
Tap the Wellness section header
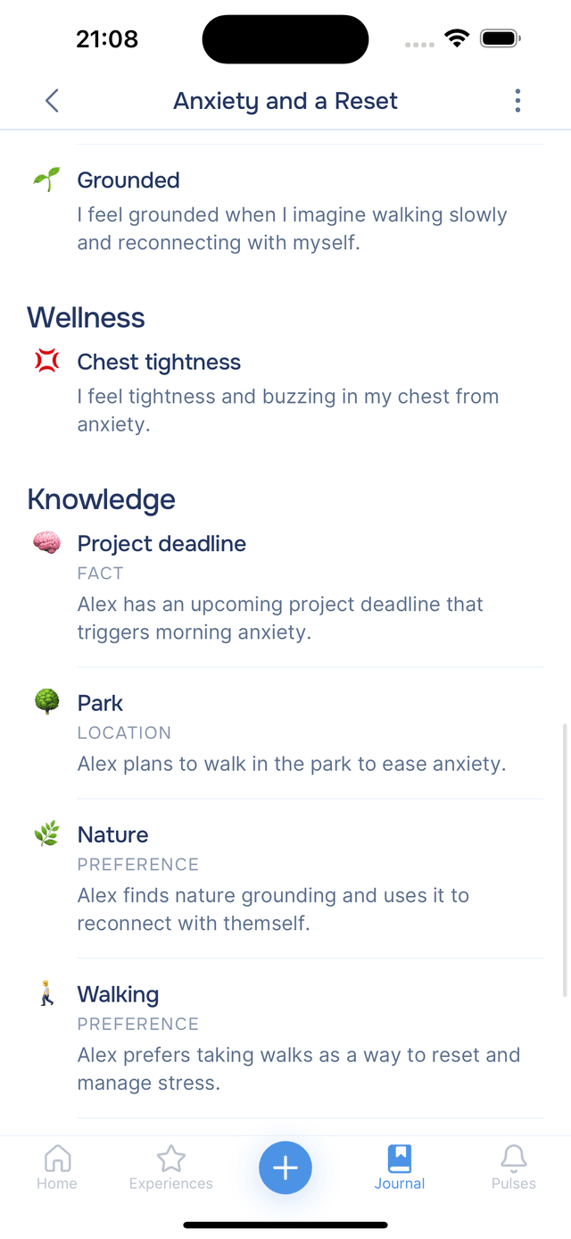click(86, 317)
